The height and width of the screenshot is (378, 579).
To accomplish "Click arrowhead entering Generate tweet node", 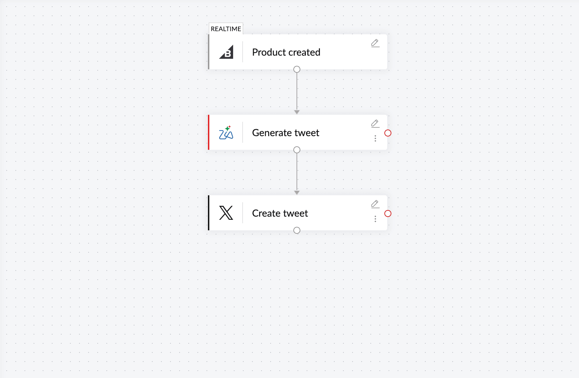I will click(x=297, y=112).
